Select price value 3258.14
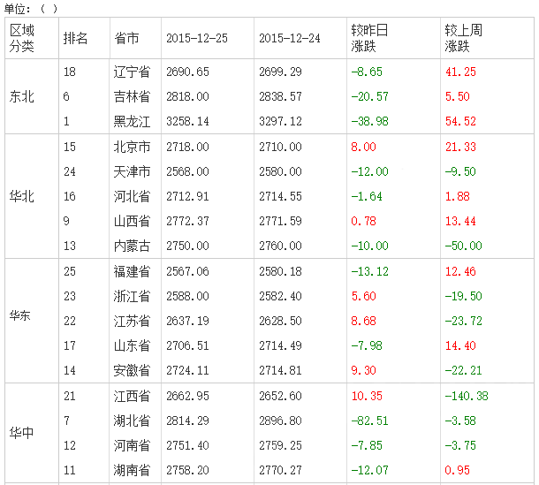 pos(187,121)
